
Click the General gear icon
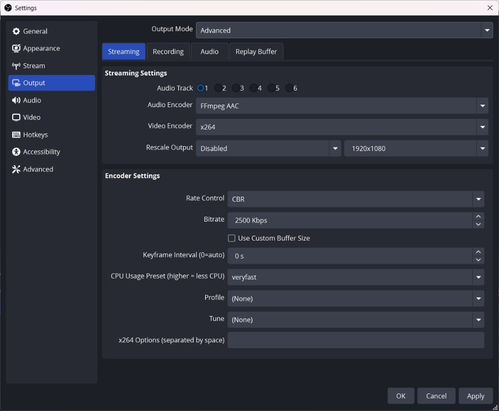(16, 31)
